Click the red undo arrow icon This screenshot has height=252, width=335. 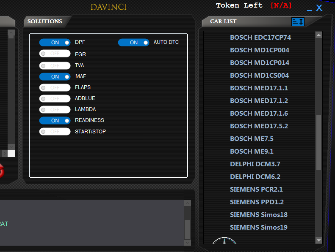click(2, 171)
